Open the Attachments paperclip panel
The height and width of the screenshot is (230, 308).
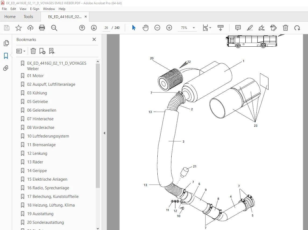coord(6,68)
